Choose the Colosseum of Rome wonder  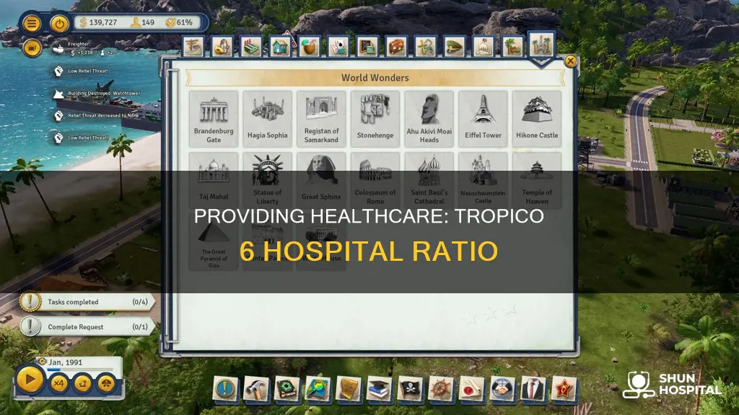(375, 180)
